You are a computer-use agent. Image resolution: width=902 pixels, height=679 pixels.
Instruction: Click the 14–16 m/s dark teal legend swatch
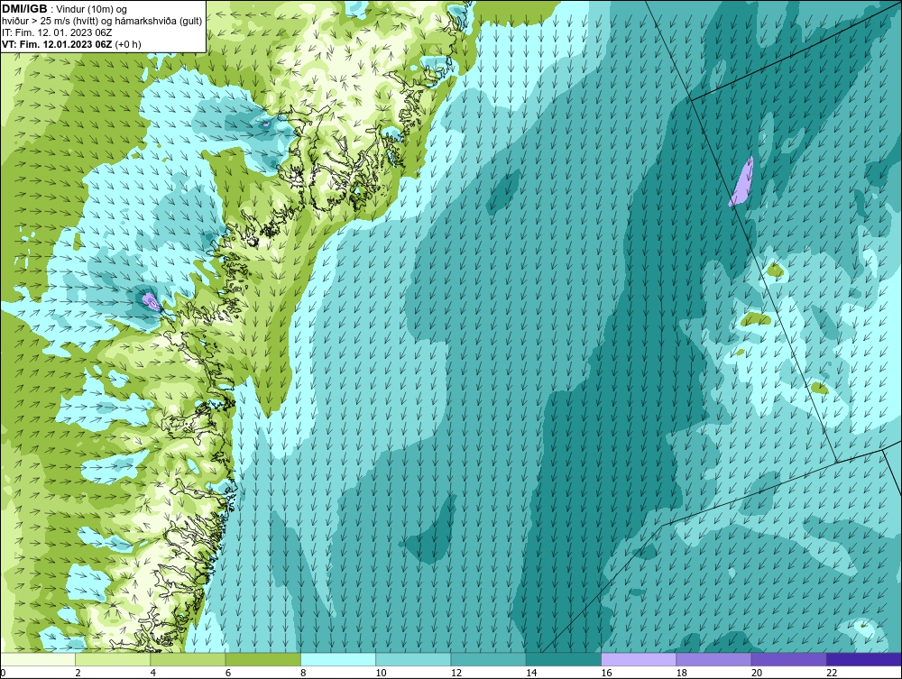point(563,659)
